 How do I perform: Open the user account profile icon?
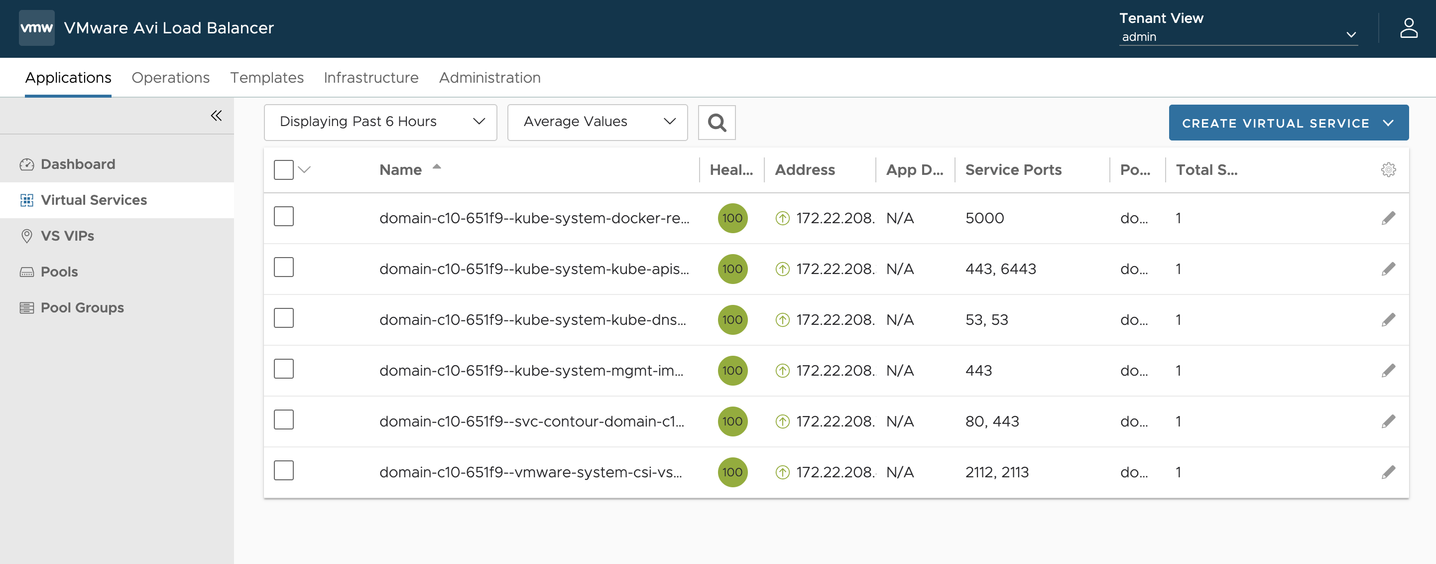point(1408,28)
